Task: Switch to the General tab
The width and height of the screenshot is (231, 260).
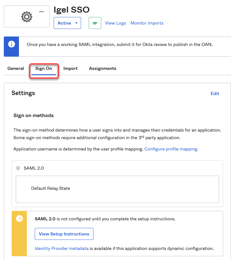Action: point(15,68)
